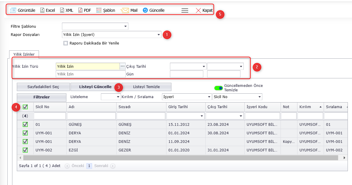352x185 pixels.
Task: Open the Rapor Dosyaları dropdown
Action: [x=159, y=34]
